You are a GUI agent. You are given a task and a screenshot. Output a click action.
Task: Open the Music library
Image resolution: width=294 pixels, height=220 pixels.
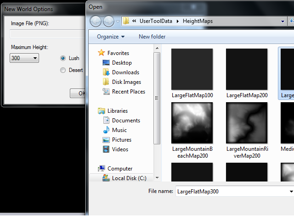pyautogui.click(x=119, y=130)
